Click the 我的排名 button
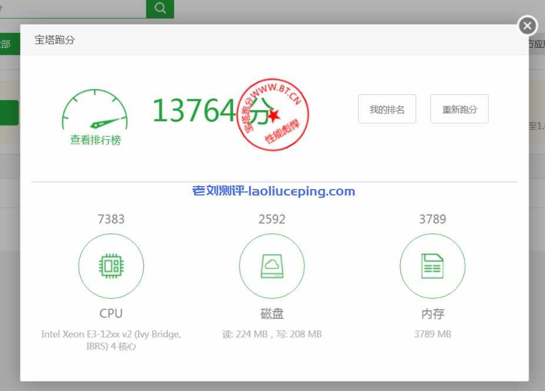Image resolution: width=545 pixels, height=391 pixels. (x=387, y=109)
